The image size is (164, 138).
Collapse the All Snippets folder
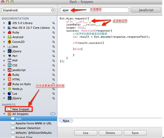(x=4, y=114)
